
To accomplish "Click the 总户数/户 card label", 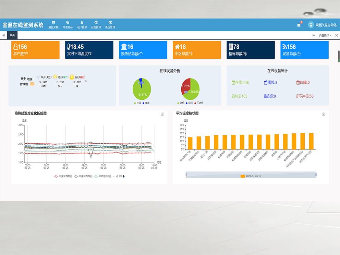I will tap(21, 54).
